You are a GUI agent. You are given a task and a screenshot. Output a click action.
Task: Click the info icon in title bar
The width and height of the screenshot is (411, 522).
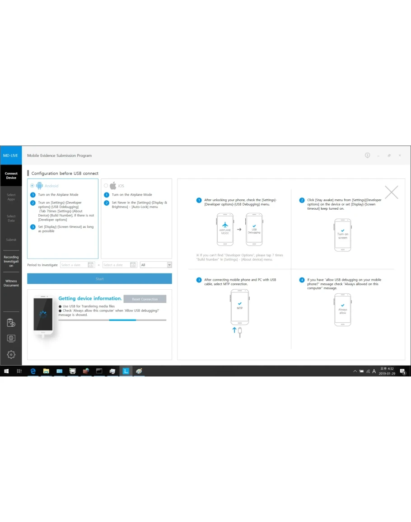[367, 155]
